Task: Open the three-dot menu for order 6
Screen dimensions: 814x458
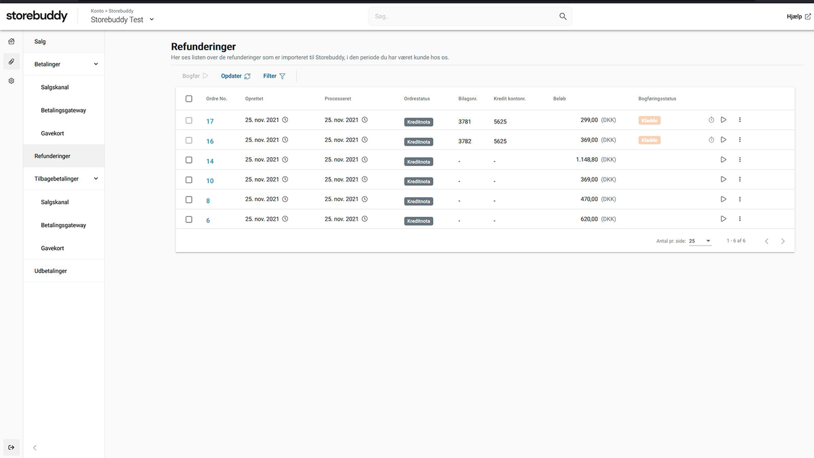Action: tap(740, 219)
